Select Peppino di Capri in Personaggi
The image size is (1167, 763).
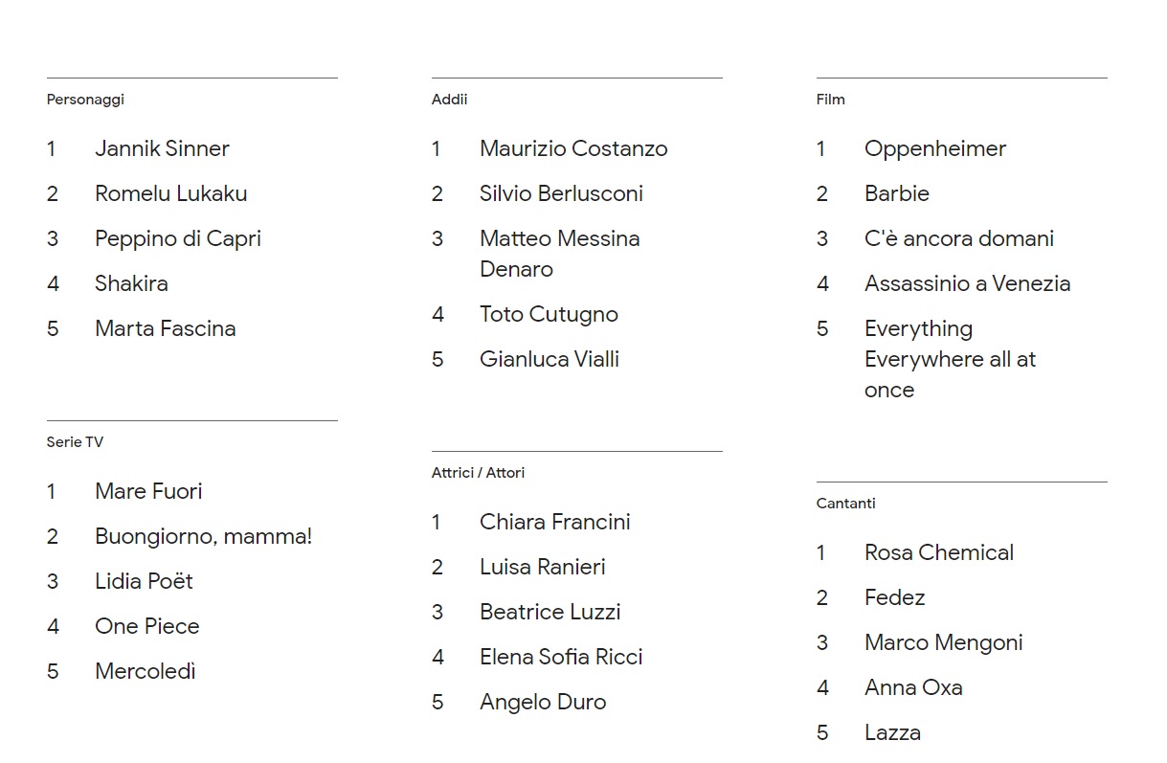[x=177, y=238]
